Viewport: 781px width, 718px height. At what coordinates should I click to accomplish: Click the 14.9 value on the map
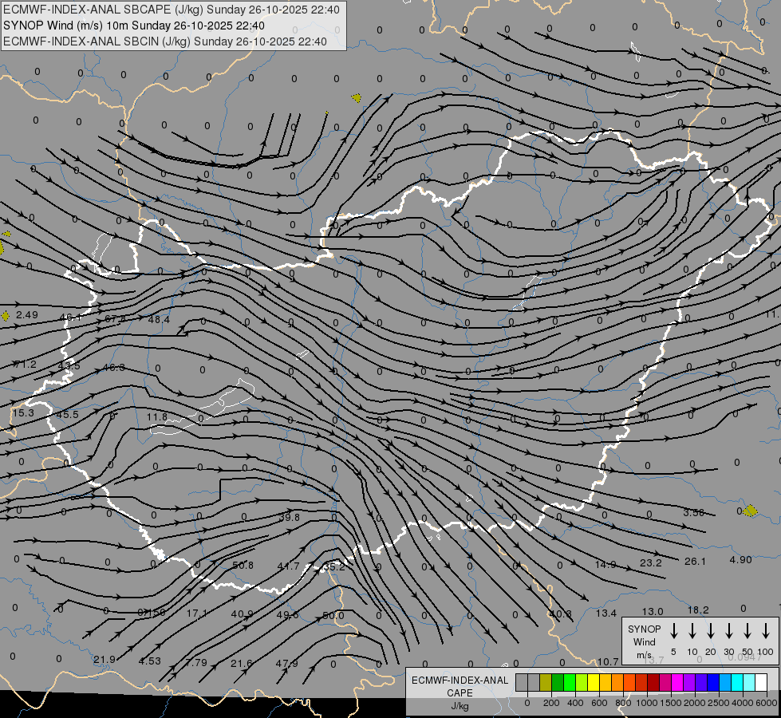(605, 564)
